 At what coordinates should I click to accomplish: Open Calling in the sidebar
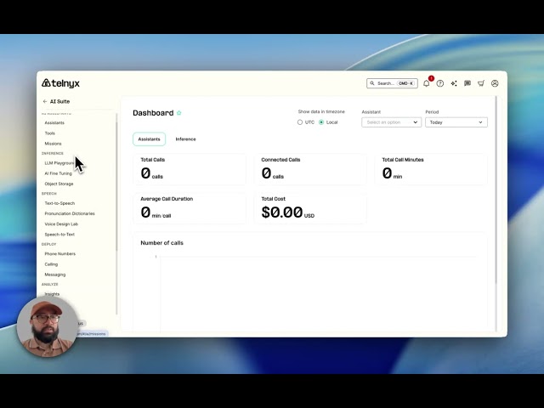(x=51, y=264)
